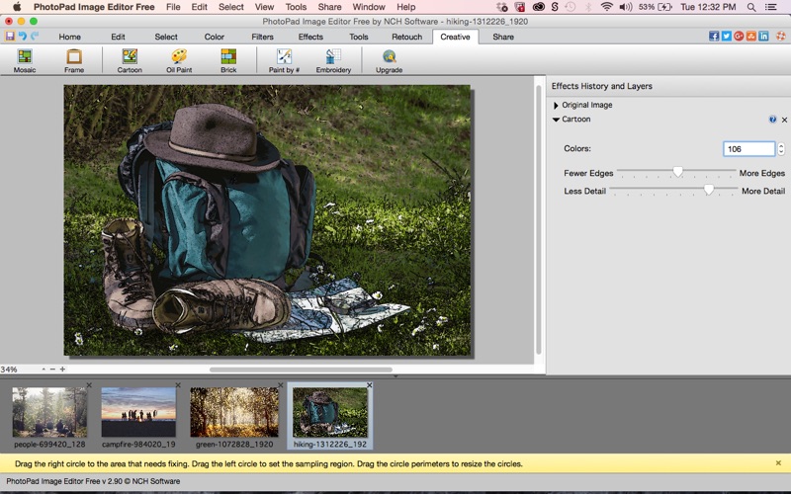Select the campfire-984020 thumbnail

click(138, 412)
